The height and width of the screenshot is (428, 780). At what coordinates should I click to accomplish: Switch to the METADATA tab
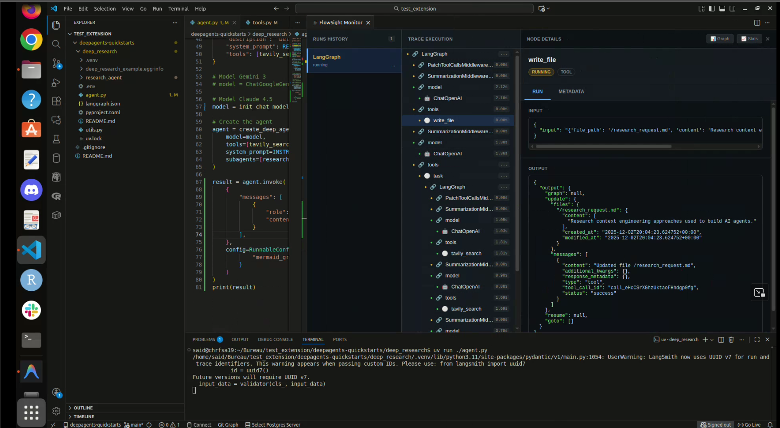(571, 92)
